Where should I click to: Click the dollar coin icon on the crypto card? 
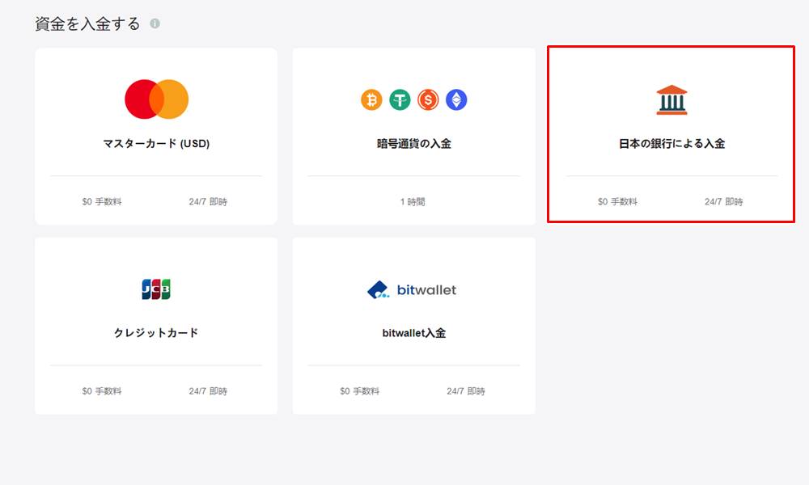[x=429, y=100]
